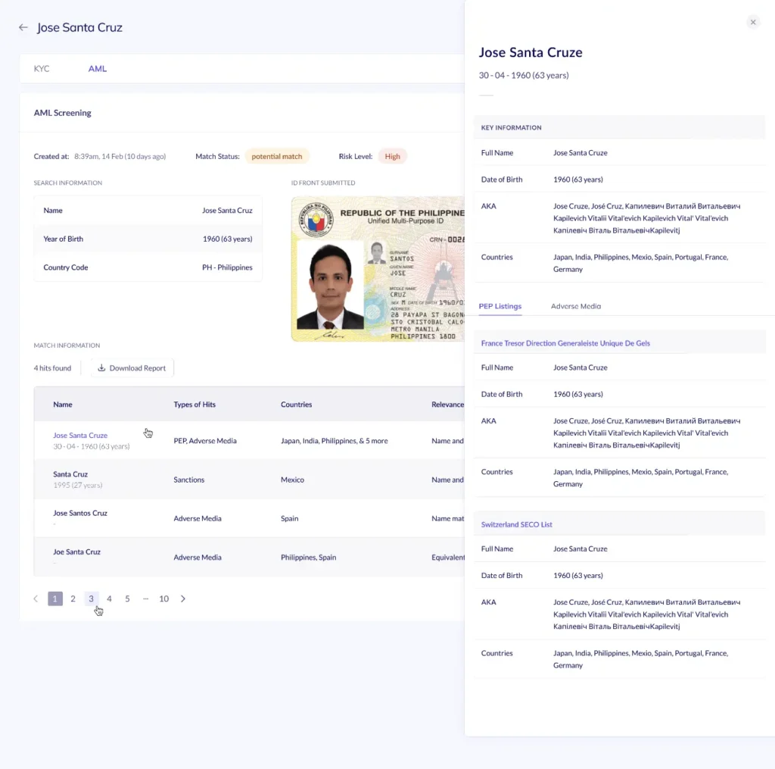Switch to the KYC tab
The height and width of the screenshot is (769, 775).
pos(42,69)
